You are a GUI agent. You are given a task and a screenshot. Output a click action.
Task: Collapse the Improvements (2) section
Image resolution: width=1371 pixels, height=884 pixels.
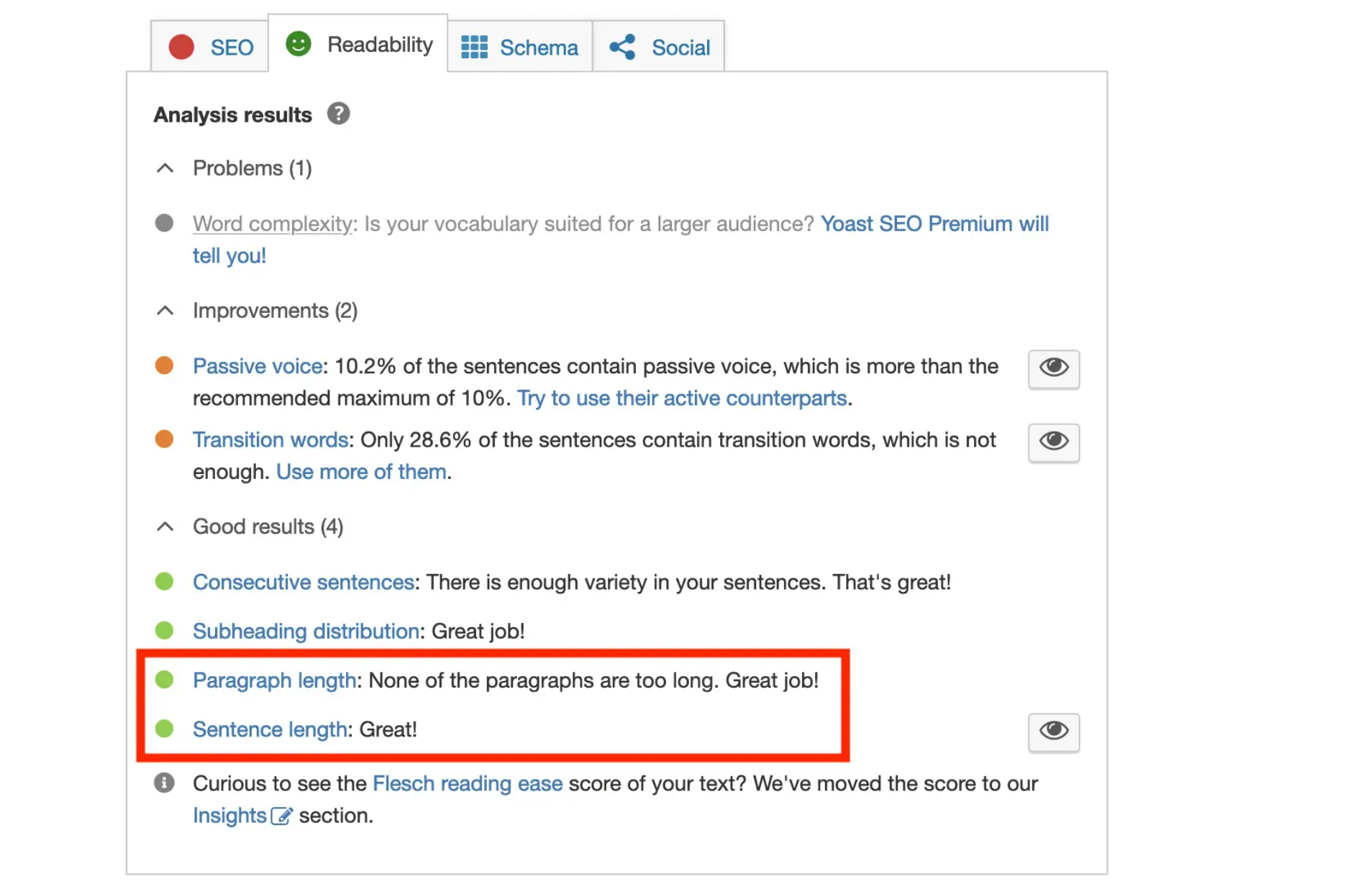pos(165,311)
